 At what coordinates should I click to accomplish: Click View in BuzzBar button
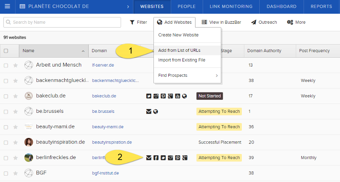pyautogui.click(x=221, y=22)
